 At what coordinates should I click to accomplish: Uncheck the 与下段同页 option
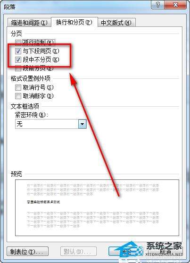point(18,51)
